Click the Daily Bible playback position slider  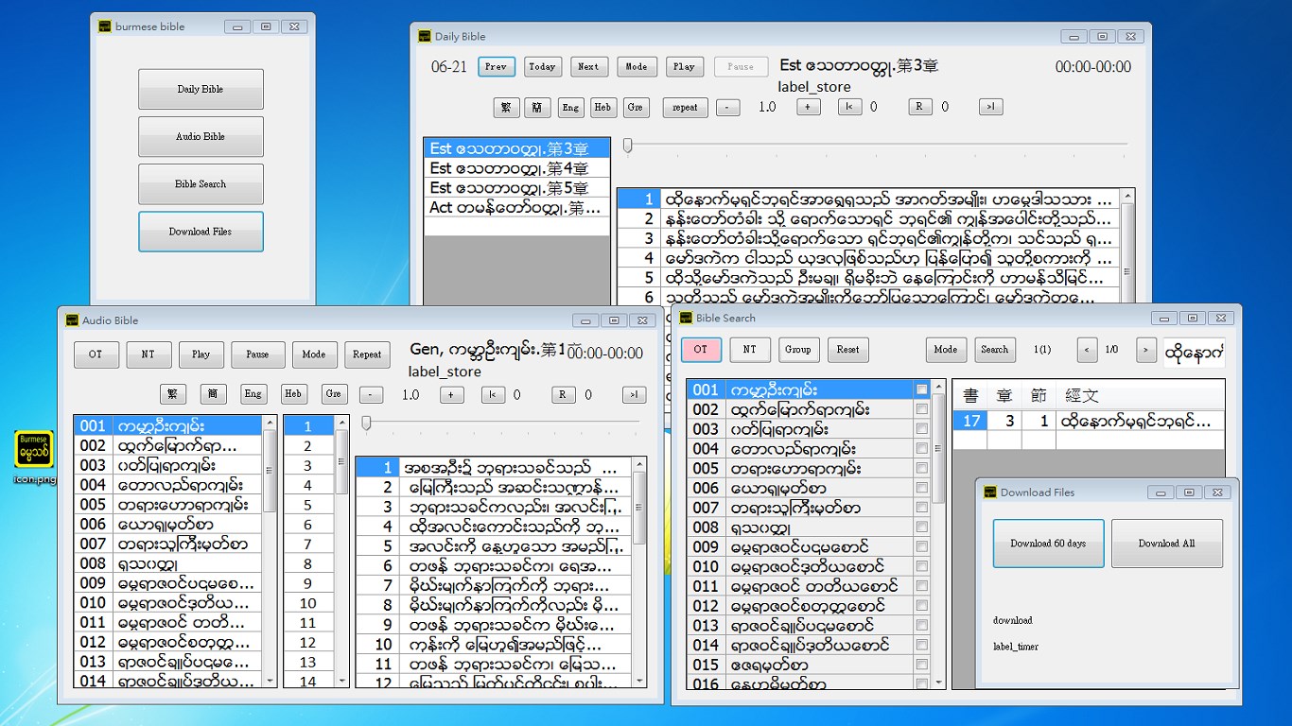pos(875,145)
